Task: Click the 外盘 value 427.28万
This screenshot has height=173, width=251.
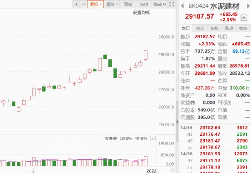Action: point(205,88)
